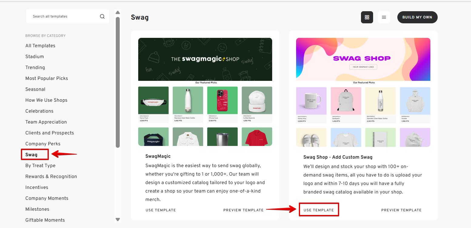Open the Rewards & Recognition category
The height and width of the screenshot is (228, 471).
click(x=51, y=177)
